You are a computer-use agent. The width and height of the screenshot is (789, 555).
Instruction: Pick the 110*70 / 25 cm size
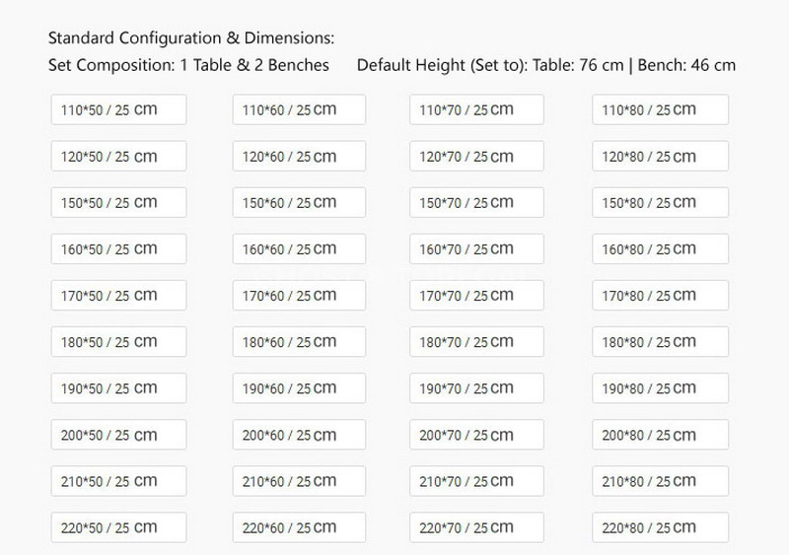coord(477,109)
